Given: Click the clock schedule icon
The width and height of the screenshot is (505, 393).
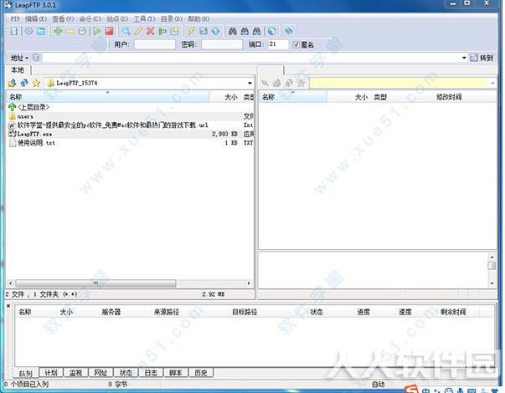Looking at the screenshot, I should pos(82,31).
